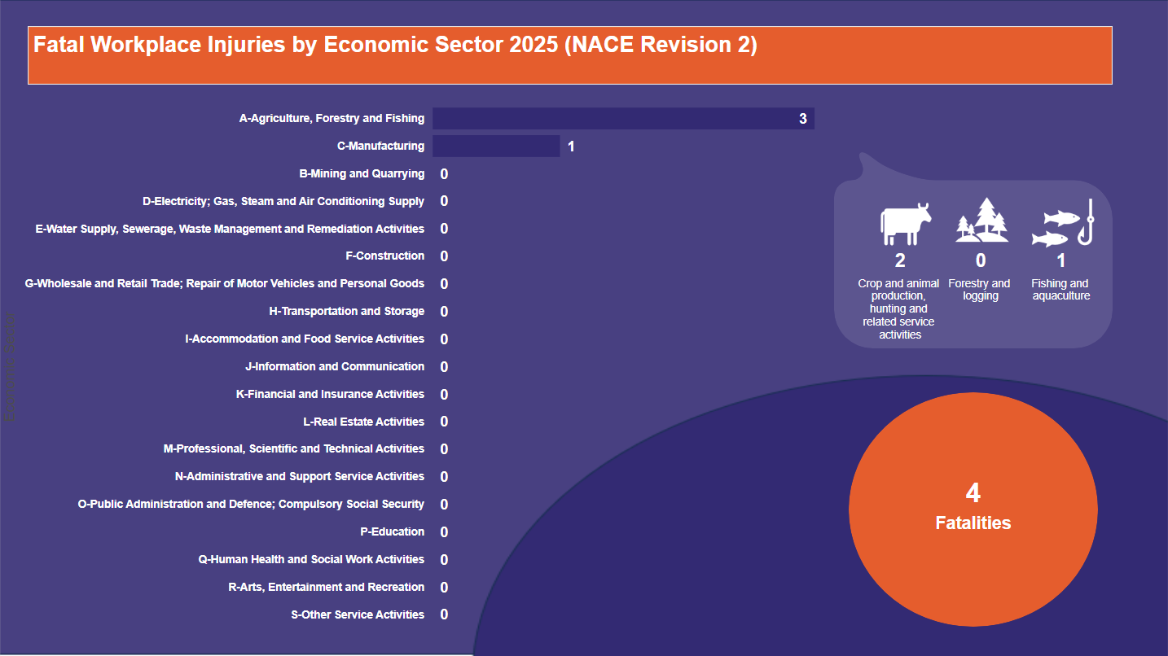
Task: Click the R-Arts, Entertainment and Recreation label
Action: coord(327,587)
